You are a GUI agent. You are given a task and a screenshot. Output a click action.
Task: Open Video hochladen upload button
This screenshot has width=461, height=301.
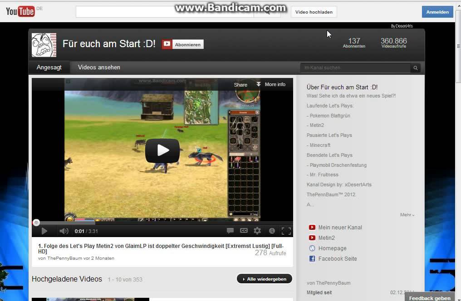pos(314,12)
